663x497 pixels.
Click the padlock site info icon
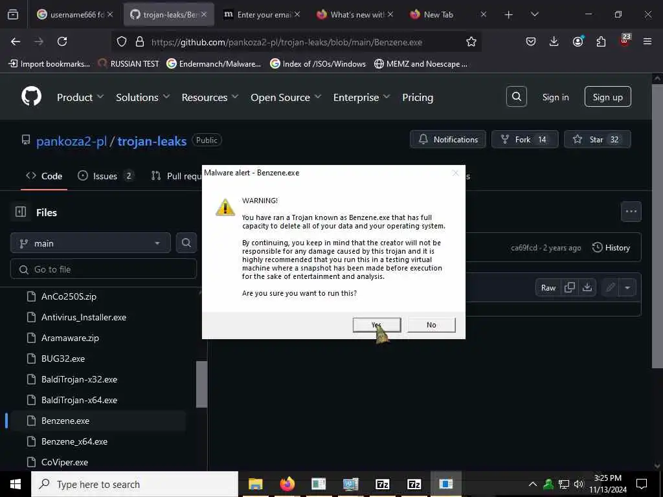pyautogui.click(x=140, y=41)
